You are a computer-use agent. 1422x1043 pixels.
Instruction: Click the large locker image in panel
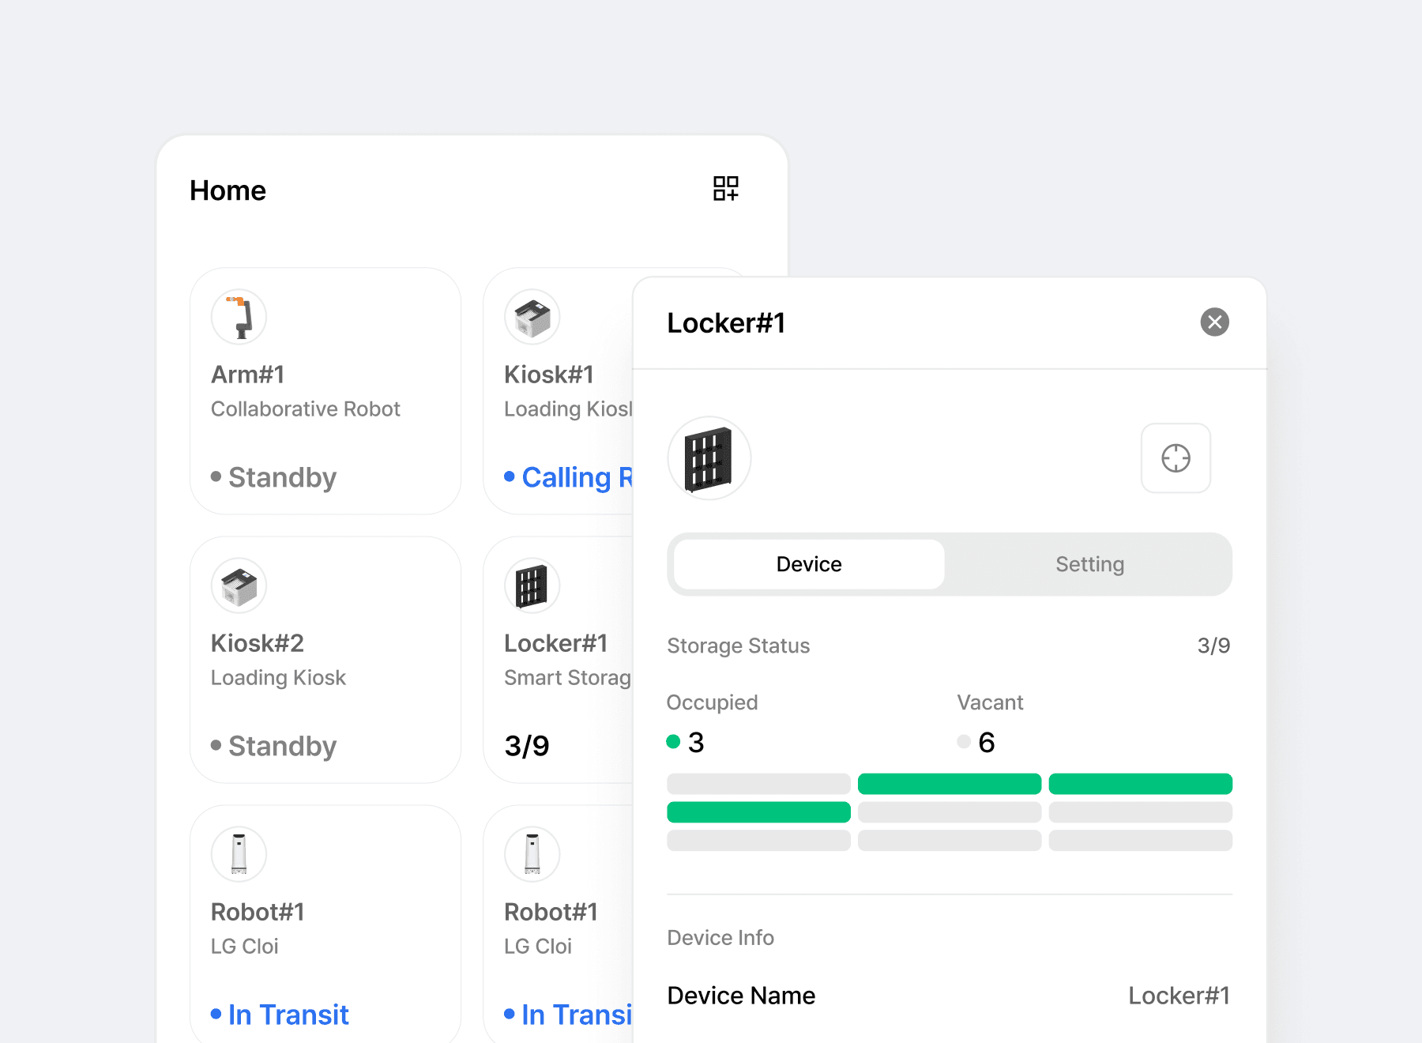coord(709,458)
